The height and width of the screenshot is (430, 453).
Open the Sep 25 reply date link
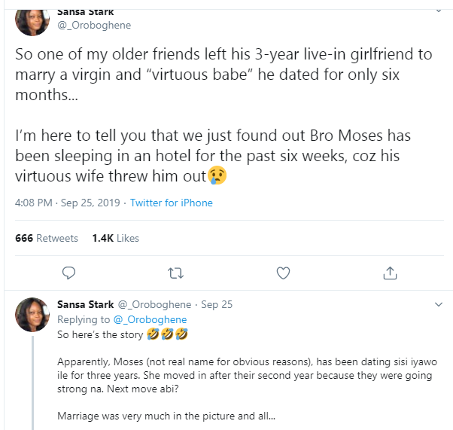[217, 305]
